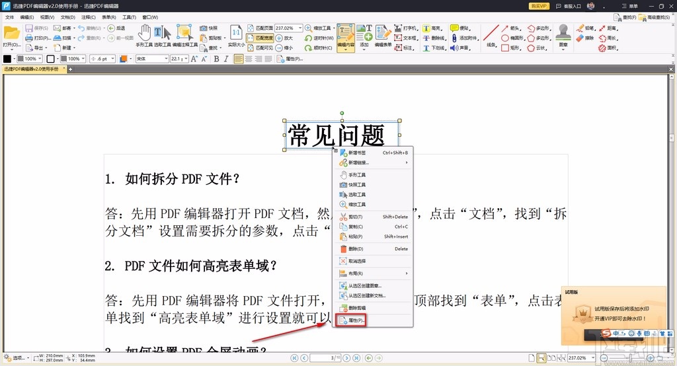Choose 从选区创建图章 in context menu
677x366 pixels.
(374, 285)
